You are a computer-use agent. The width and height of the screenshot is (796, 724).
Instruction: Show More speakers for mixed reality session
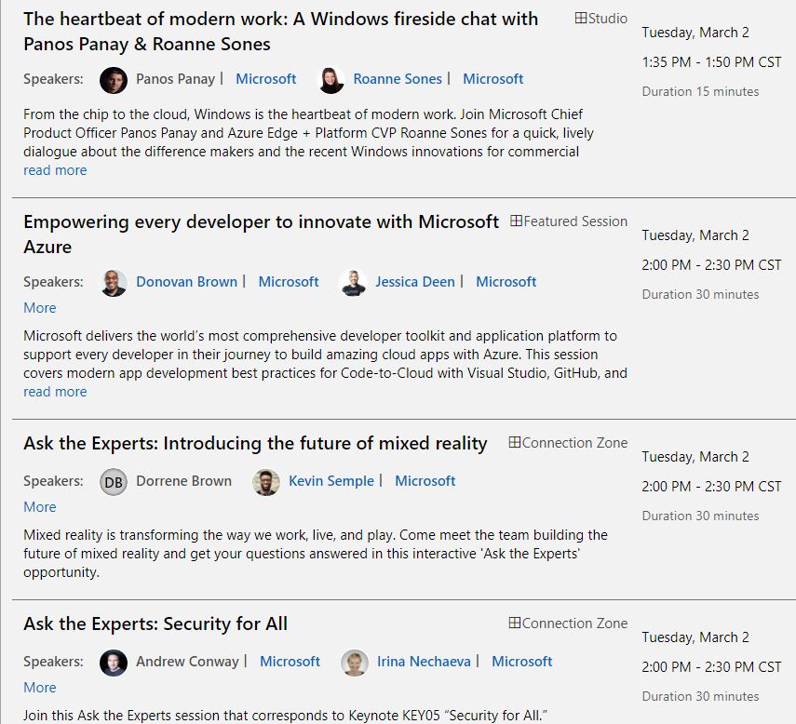pos(40,507)
